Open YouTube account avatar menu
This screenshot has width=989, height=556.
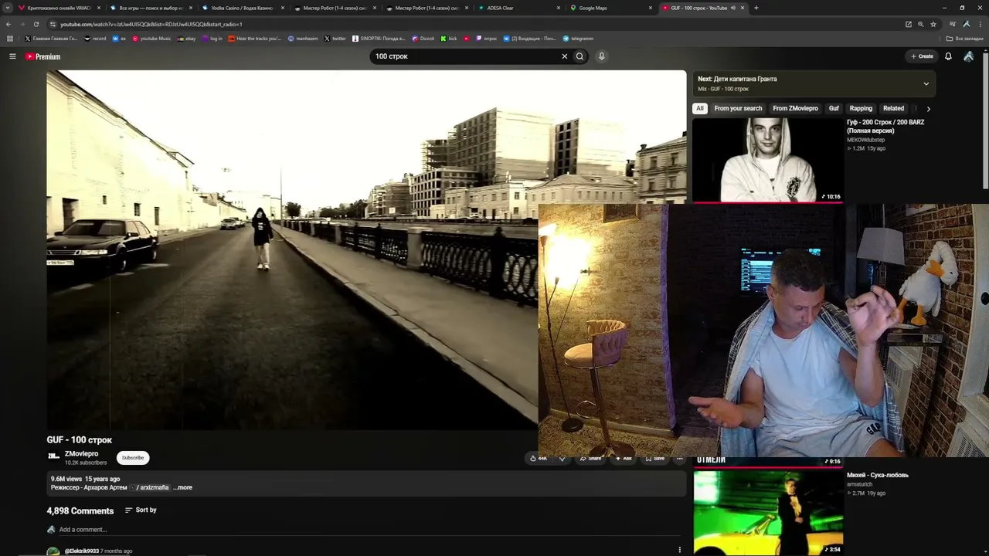[x=969, y=56]
